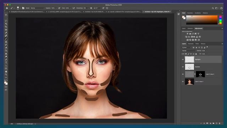Switch to the Untitled-3 document tab

(94, 12)
